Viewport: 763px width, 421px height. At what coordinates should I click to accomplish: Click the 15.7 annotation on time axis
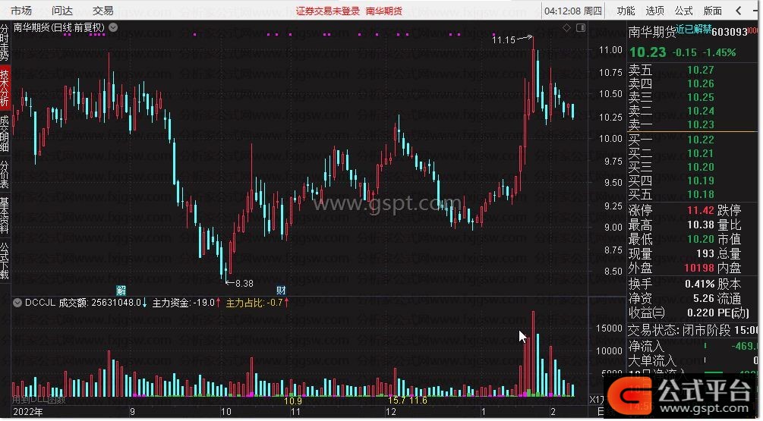tap(396, 400)
